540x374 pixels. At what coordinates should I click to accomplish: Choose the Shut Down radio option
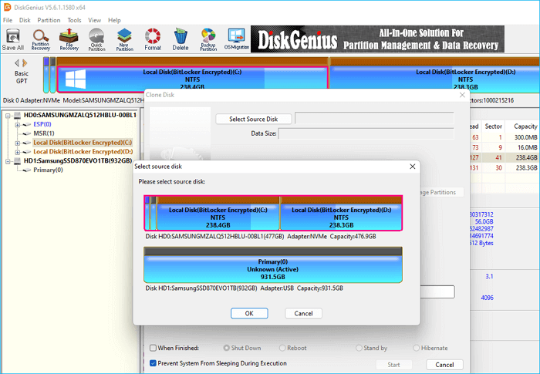[x=226, y=348]
